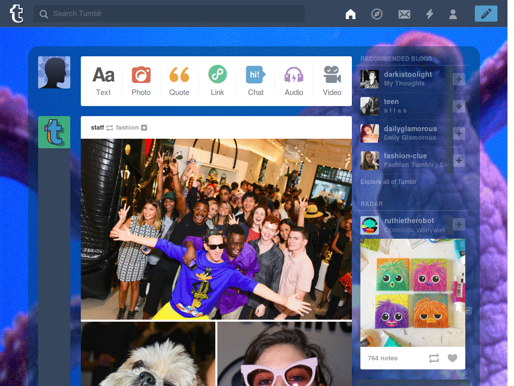Follow the teen blog with plus button
The width and height of the screenshot is (514, 386).
[x=459, y=107]
